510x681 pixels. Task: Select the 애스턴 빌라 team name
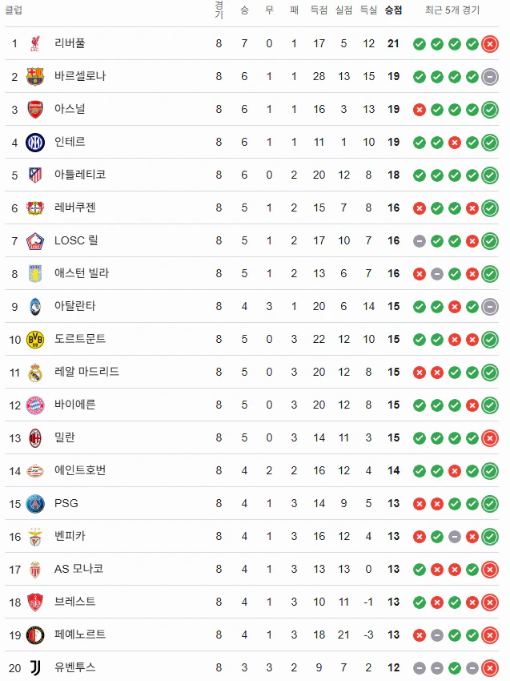tap(82, 273)
